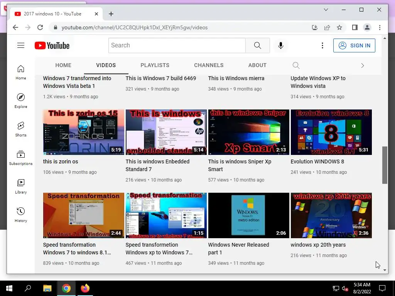Open the Windows Start menu
Screen dimensions: 395x296
click(x=9, y=288)
